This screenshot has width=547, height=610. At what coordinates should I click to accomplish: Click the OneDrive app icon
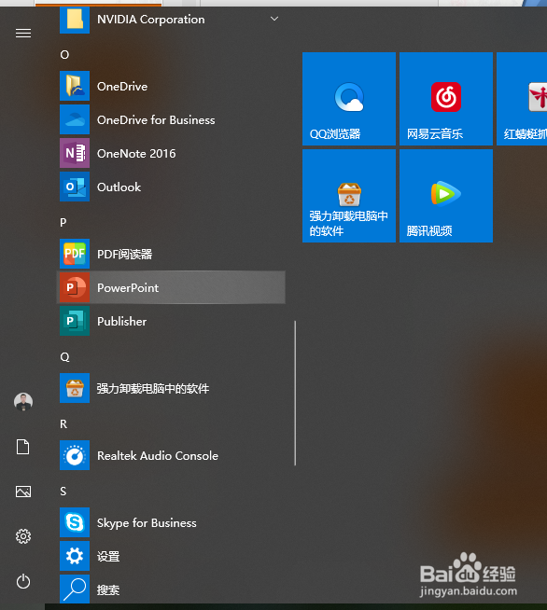point(75,86)
